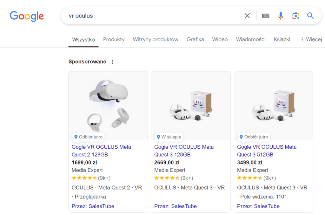Open the on-screen keyboard icon
Screen dimensions: 325x215
click(x=266, y=15)
